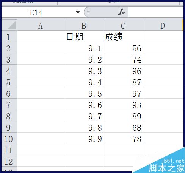The height and width of the screenshot is (173, 185).
Task: Click the score cell showing 93
Action: pos(123,104)
